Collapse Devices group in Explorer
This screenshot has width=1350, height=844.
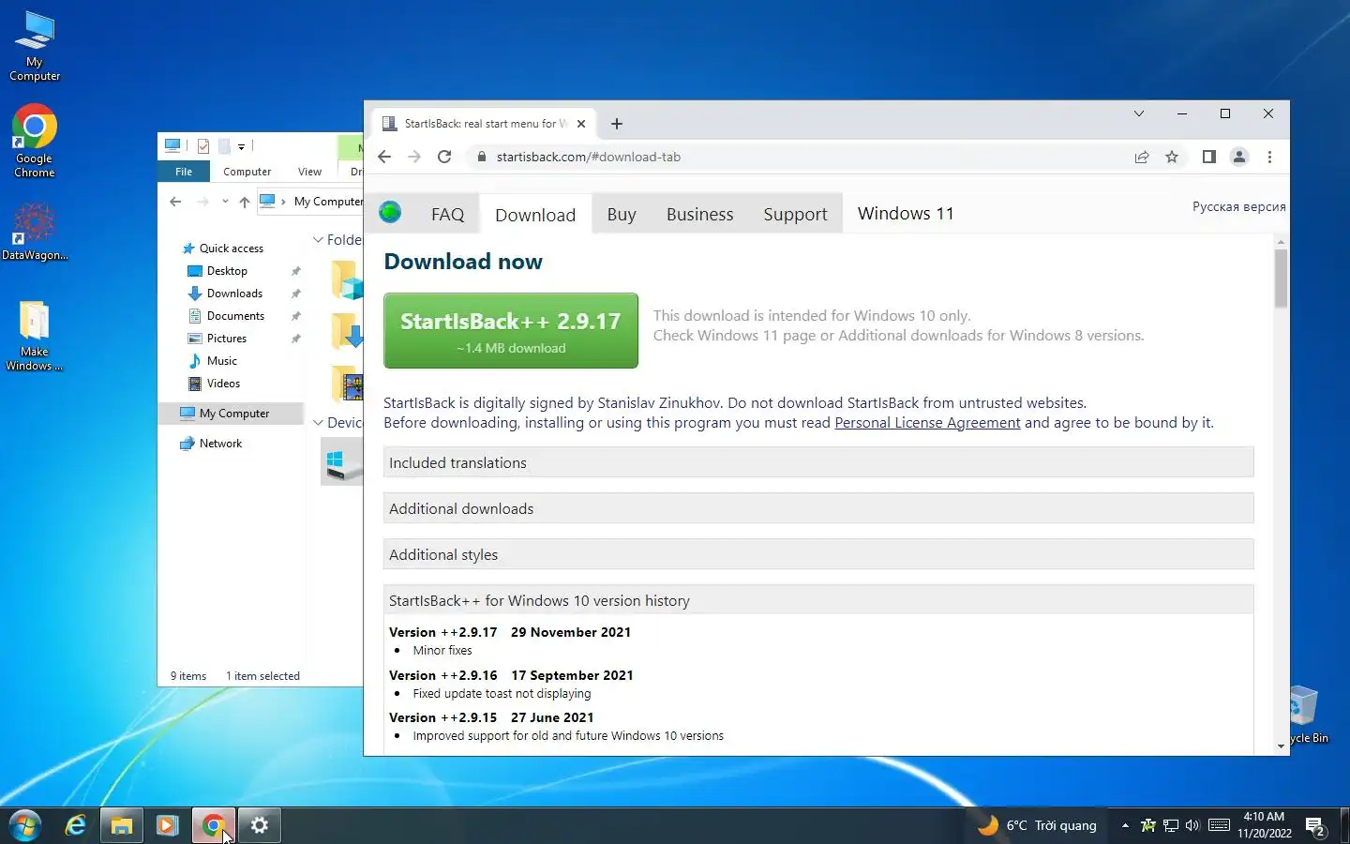point(318,423)
